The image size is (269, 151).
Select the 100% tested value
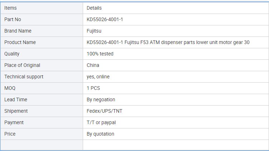point(100,54)
